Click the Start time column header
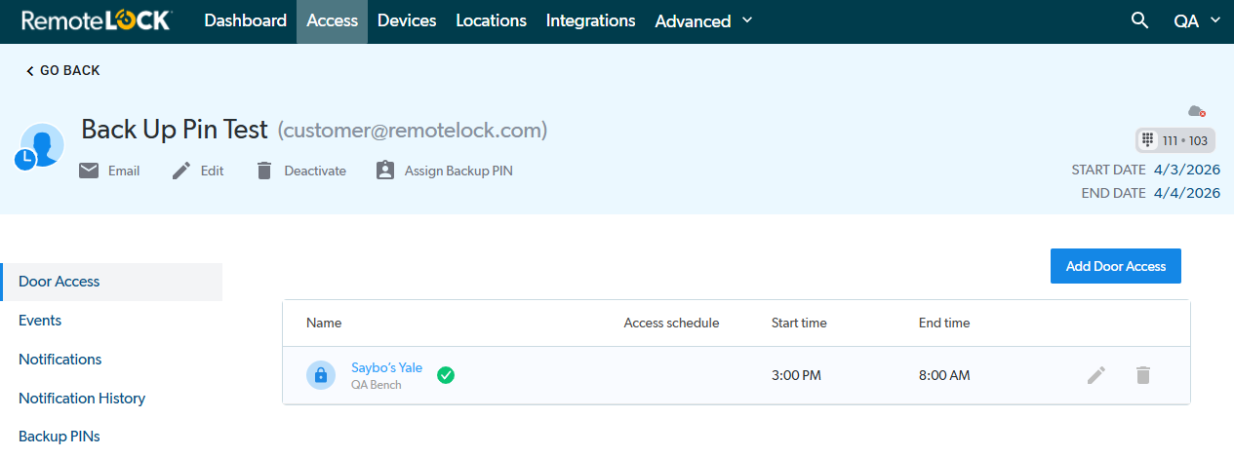The height and width of the screenshot is (457, 1234). (x=799, y=323)
